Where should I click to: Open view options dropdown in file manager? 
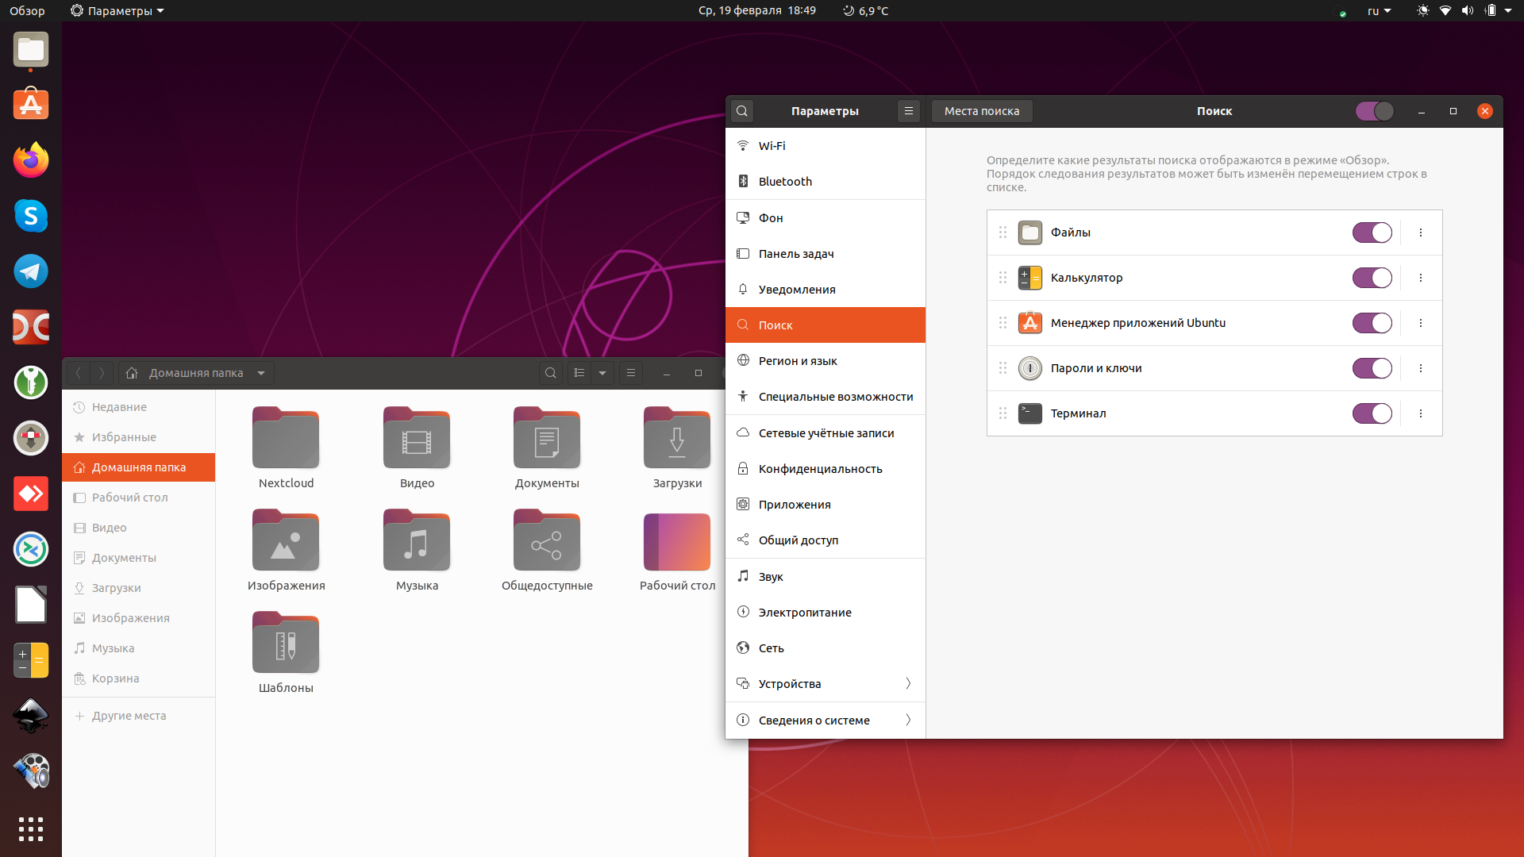(x=602, y=373)
